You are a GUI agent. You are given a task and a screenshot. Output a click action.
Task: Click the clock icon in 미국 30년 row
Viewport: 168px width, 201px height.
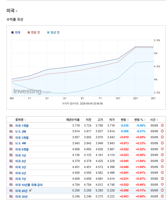(x=162, y=196)
